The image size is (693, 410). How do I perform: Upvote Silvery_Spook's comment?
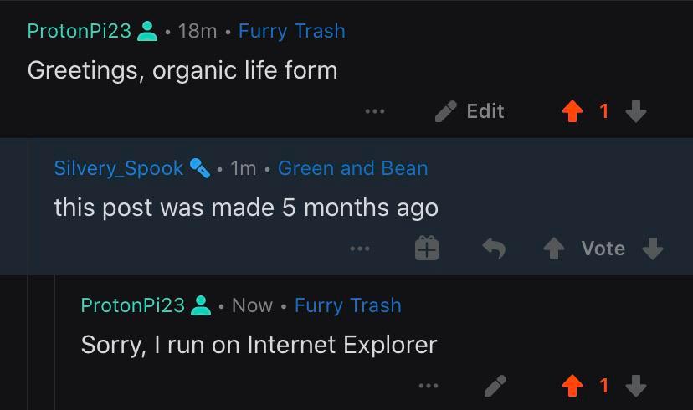[553, 249]
